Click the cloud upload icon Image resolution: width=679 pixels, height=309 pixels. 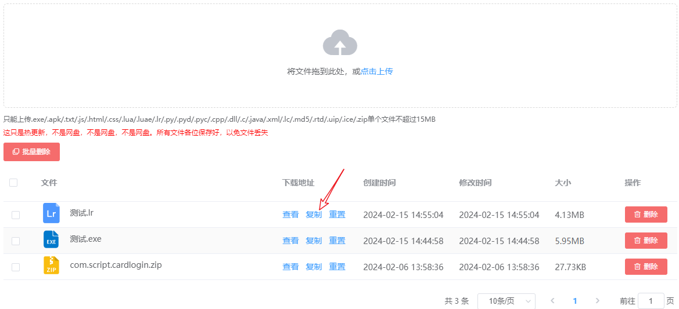(340, 42)
